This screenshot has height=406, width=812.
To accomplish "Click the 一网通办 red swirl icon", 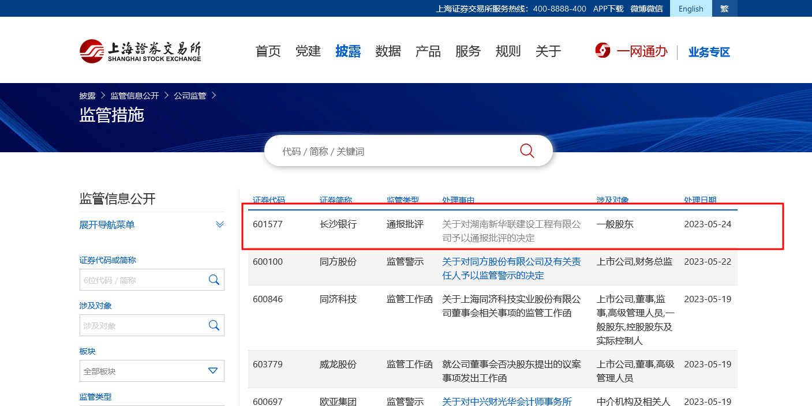I will [603, 51].
